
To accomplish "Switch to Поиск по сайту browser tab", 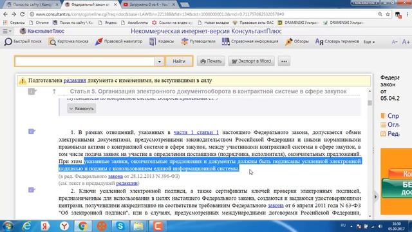I will (x=33, y=5).
